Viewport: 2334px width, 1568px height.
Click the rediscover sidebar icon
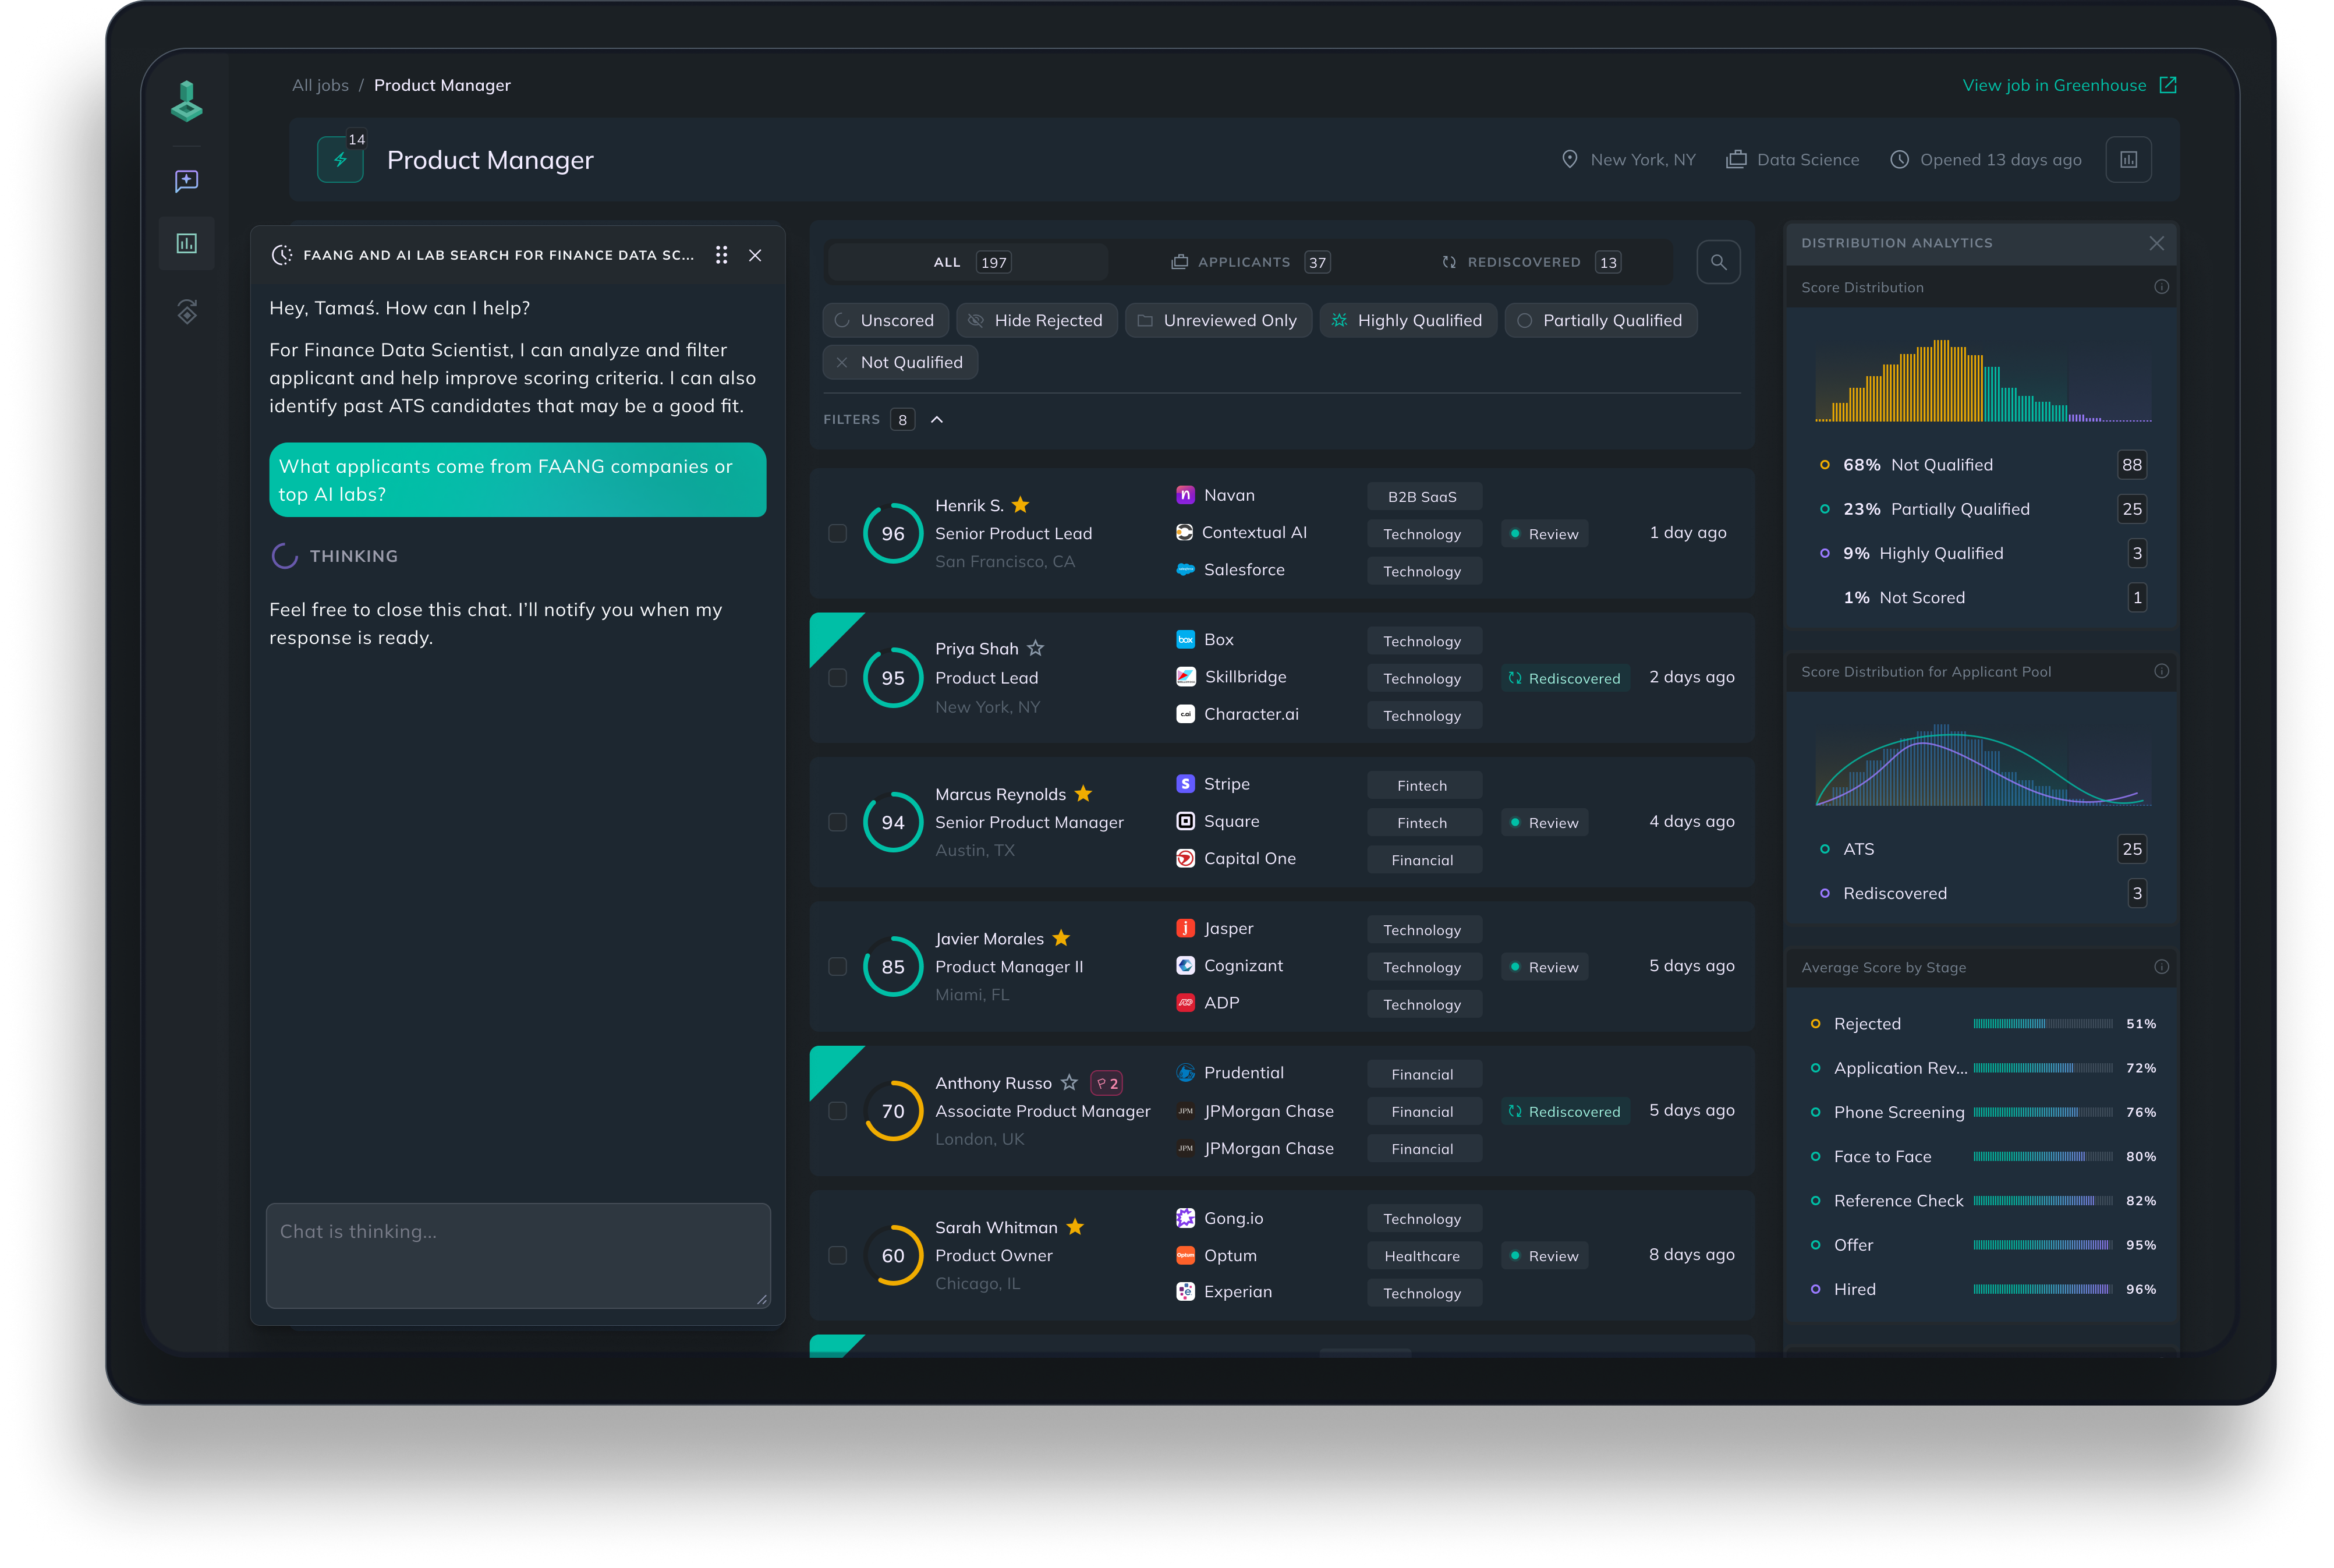187,312
